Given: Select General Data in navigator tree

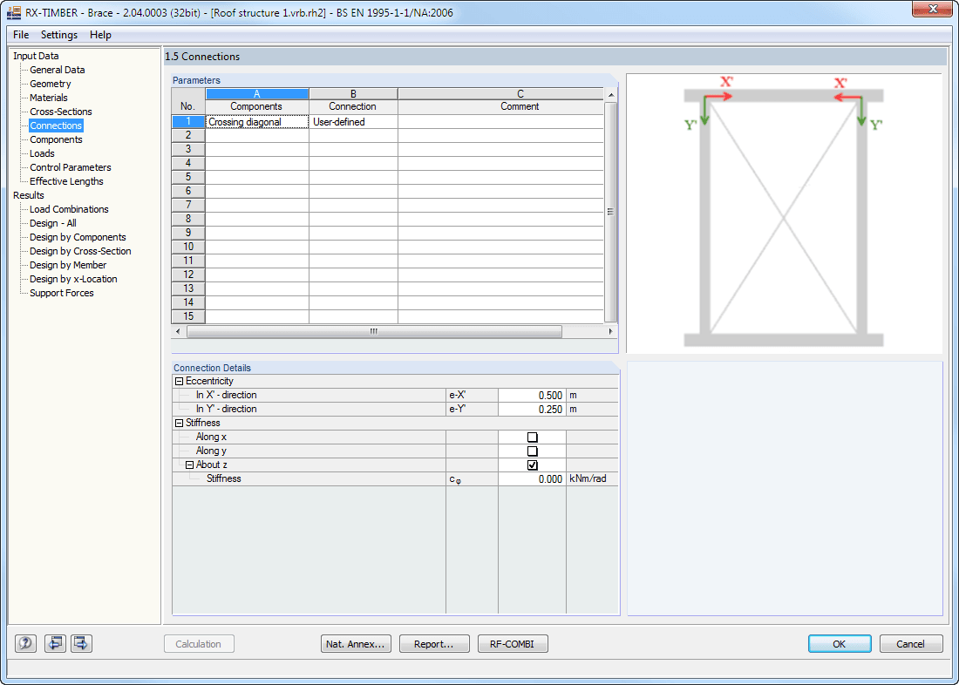Looking at the screenshot, I should 58,70.
